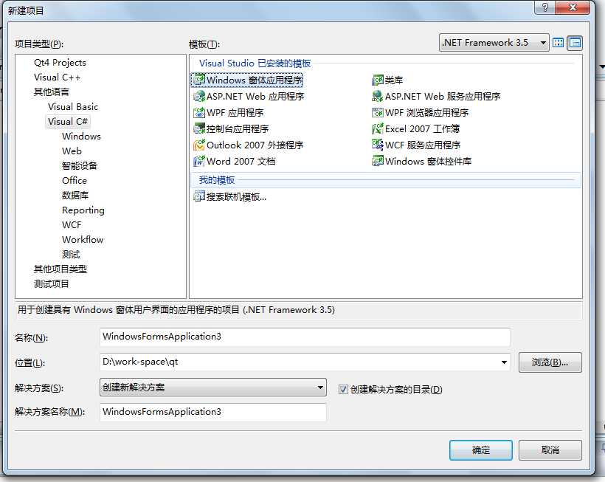Select Qt4 Projects in project types
The image size is (605, 482).
pyautogui.click(x=60, y=63)
